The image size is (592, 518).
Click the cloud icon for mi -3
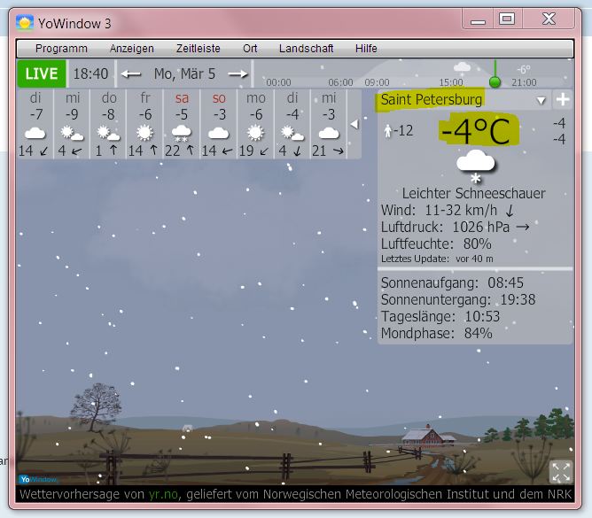click(x=329, y=133)
